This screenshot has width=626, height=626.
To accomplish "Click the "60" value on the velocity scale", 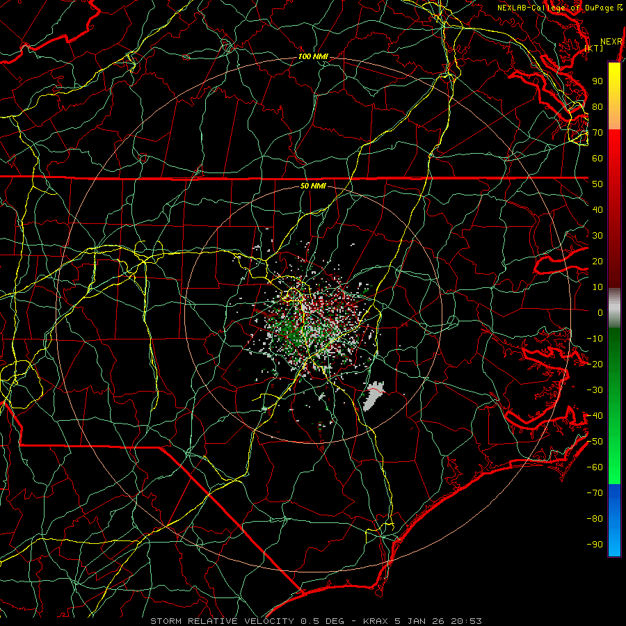I will (x=597, y=159).
